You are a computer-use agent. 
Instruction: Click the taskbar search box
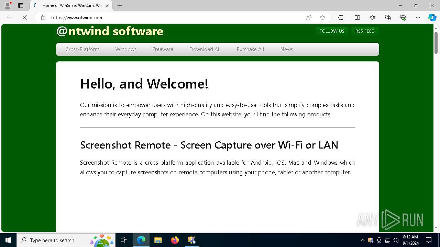(66, 240)
